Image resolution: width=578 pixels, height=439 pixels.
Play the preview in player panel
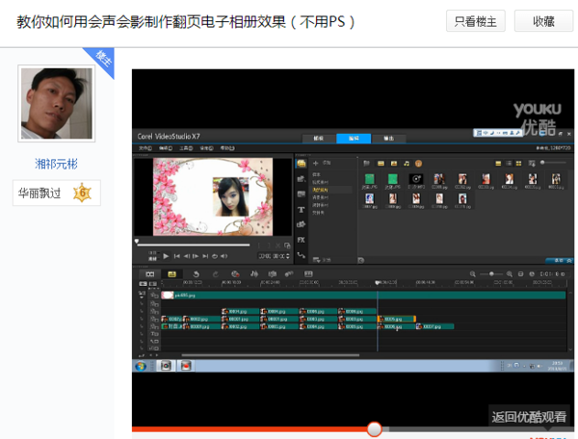[166, 256]
